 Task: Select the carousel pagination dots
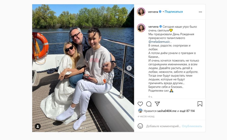(x=83, y=128)
